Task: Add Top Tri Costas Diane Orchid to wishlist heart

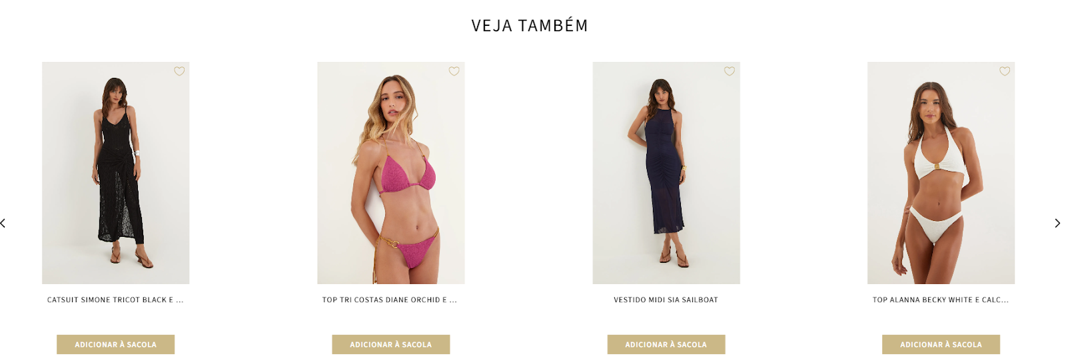Action: 454,71
